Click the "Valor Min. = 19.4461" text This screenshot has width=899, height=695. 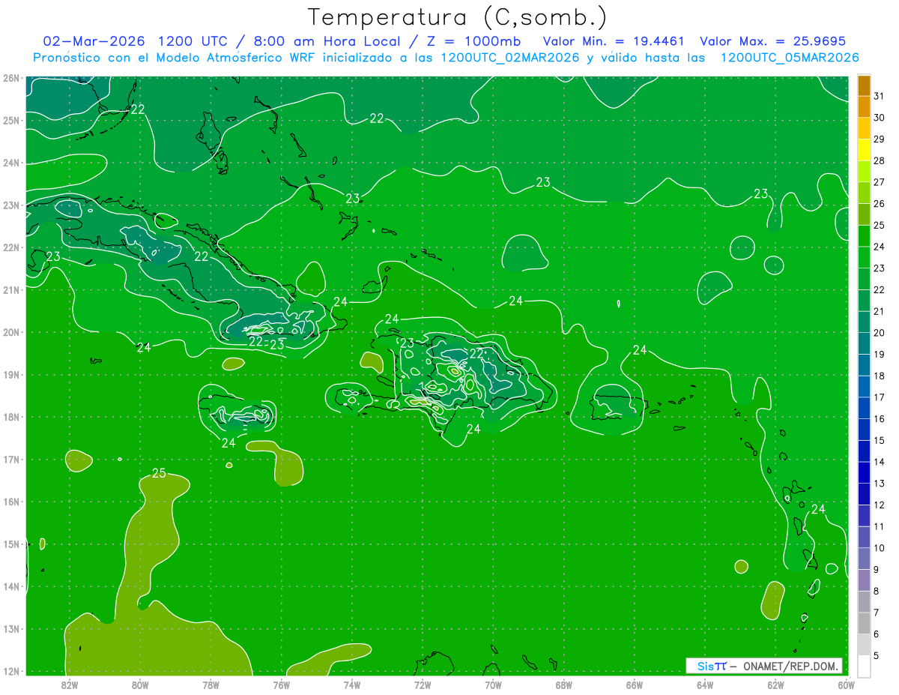point(614,41)
